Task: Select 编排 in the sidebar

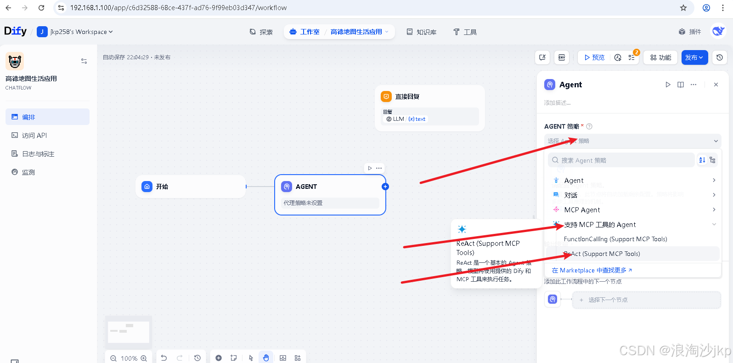Action: click(47, 117)
